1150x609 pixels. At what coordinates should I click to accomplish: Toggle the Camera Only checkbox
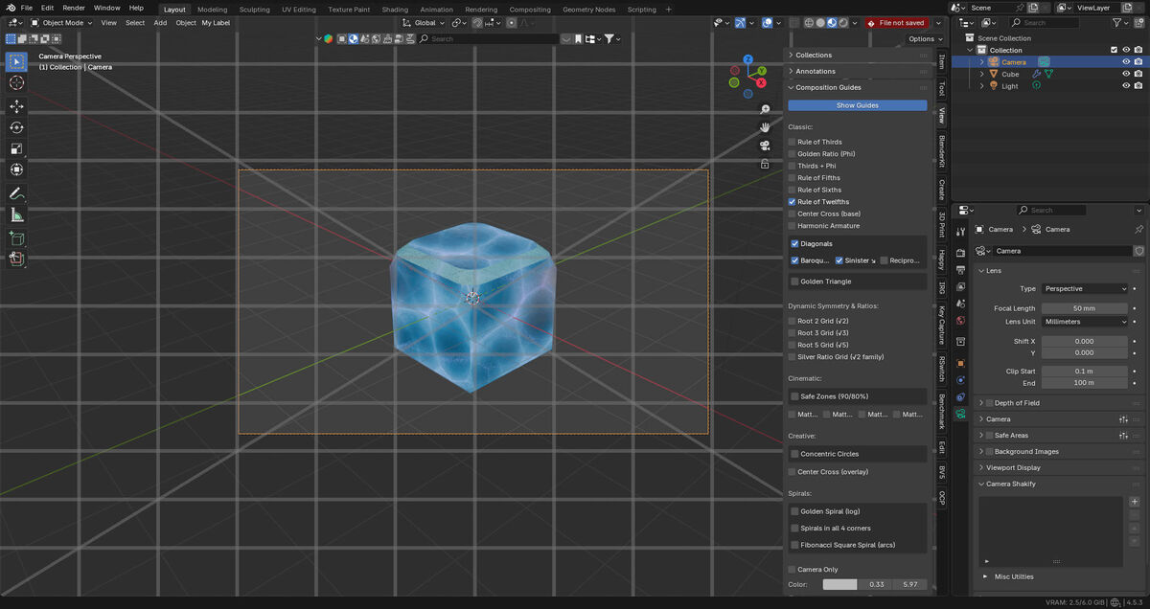pyautogui.click(x=793, y=570)
